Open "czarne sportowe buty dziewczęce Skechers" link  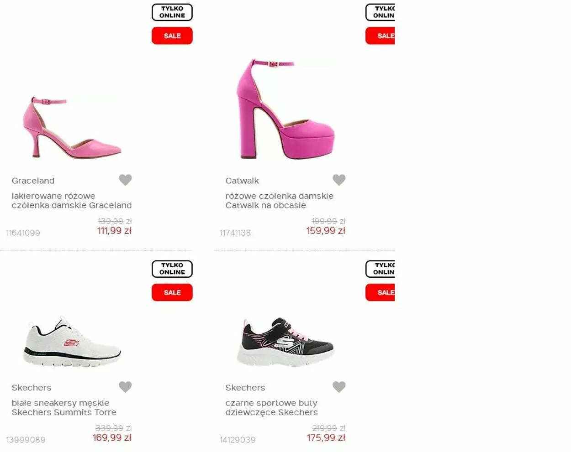pos(271,408)
